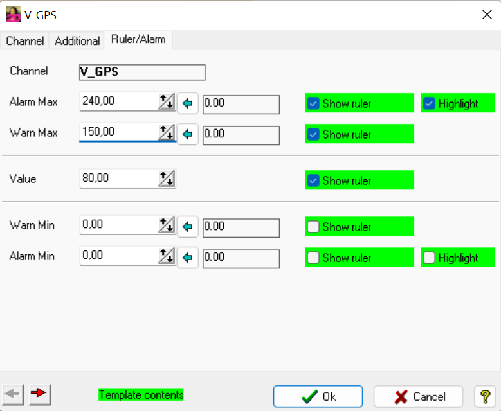Click the Value field spinner arrows
This screenshot has width=501, height=411.
[167, 179]
